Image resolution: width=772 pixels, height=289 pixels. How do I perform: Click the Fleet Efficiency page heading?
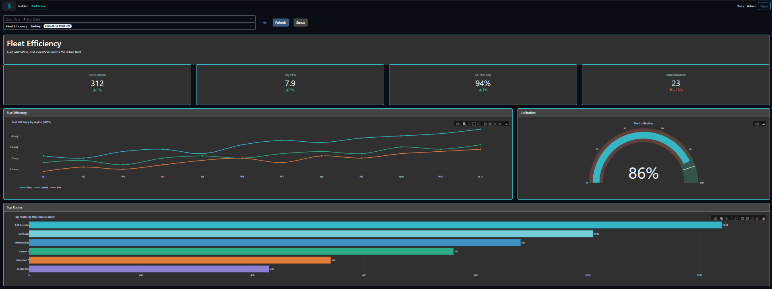[x=34, y=43]
